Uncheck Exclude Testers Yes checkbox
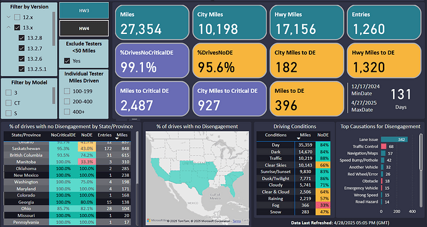The height and width of the screenshot is (227, 427). (x=67, y=61)
